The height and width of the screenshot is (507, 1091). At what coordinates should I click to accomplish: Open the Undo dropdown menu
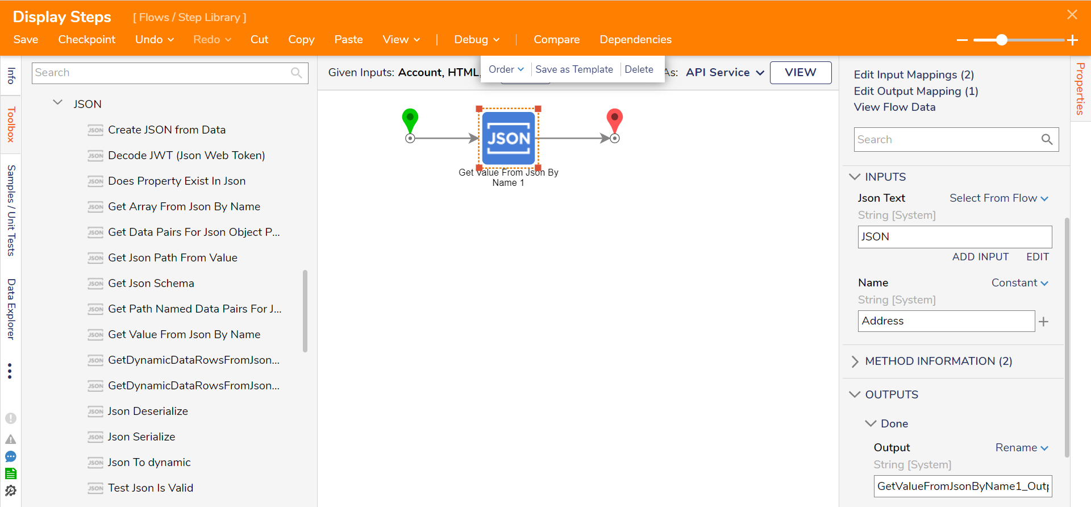(155, 40)
